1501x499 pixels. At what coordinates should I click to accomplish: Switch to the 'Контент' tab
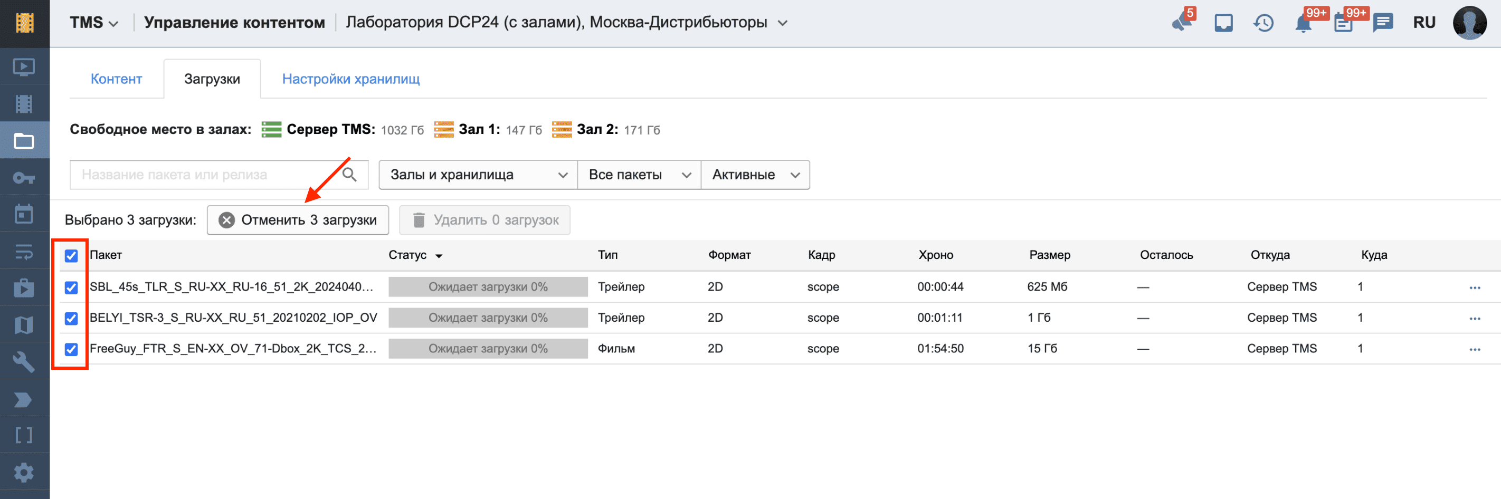116,79
